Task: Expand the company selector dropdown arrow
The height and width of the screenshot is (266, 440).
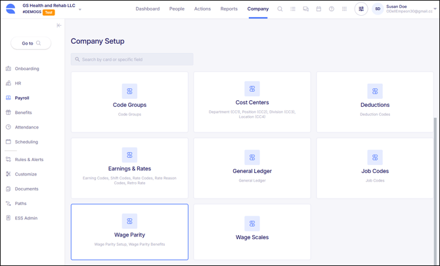Action: click(80, 10)
